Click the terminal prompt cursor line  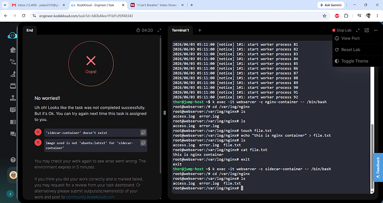208,188
